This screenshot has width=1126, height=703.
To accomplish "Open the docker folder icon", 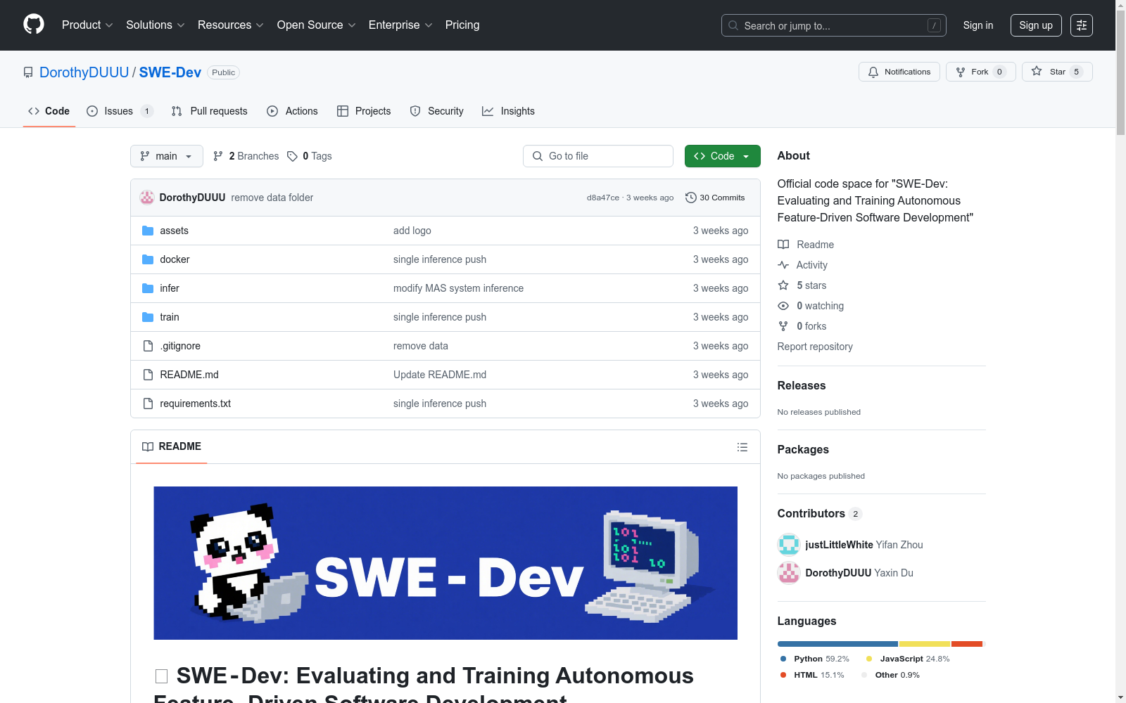I will (x=148, y=259).
